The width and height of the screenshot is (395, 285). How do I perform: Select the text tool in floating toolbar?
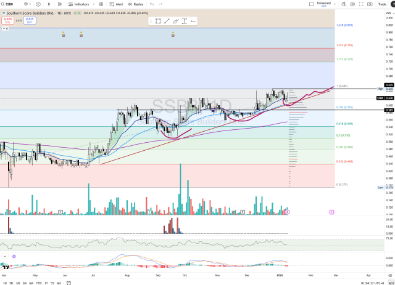point(185,21)
